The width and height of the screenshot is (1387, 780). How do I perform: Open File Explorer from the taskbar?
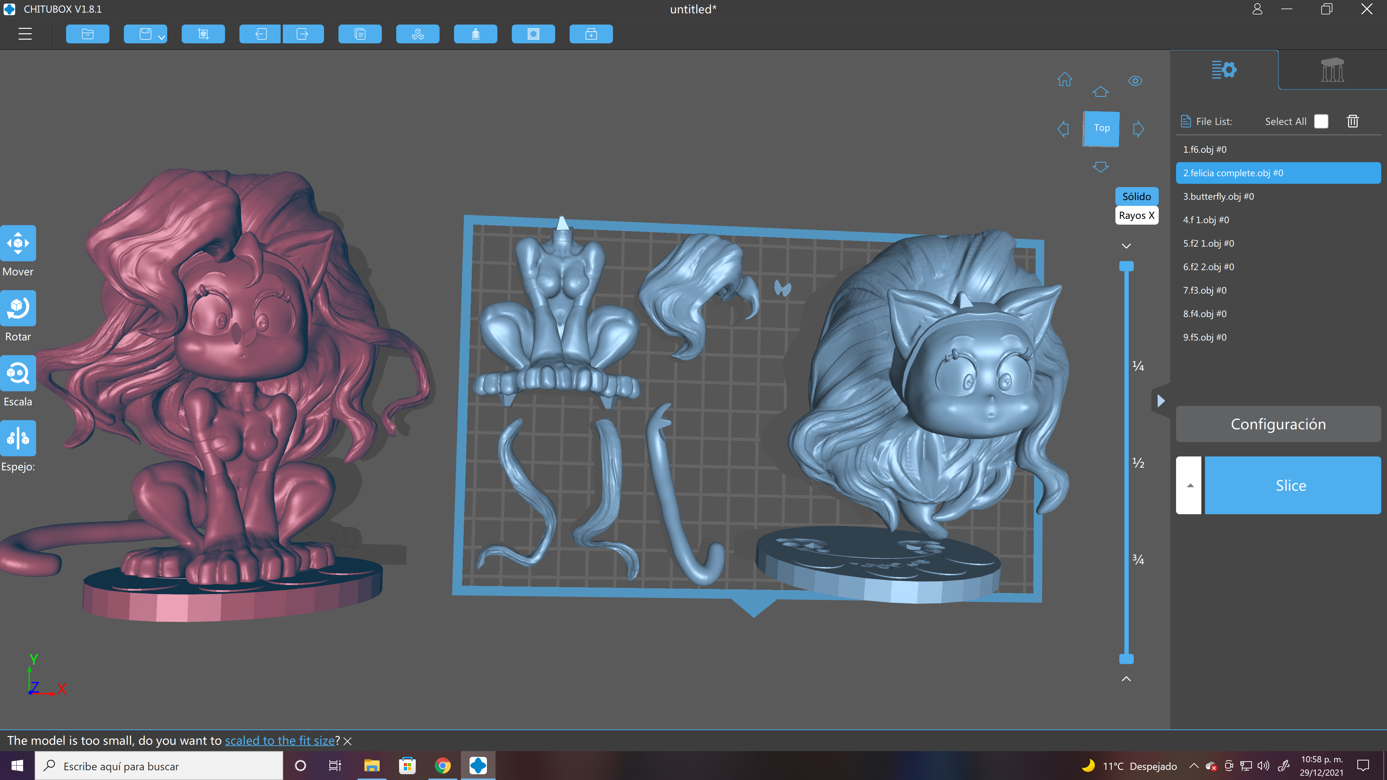pos(372,766)
